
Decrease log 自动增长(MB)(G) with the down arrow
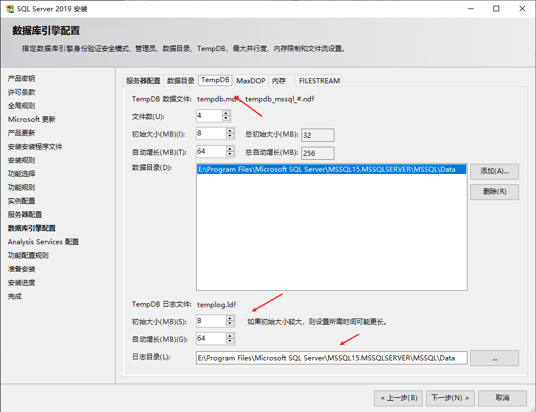(x=230, y=341)
